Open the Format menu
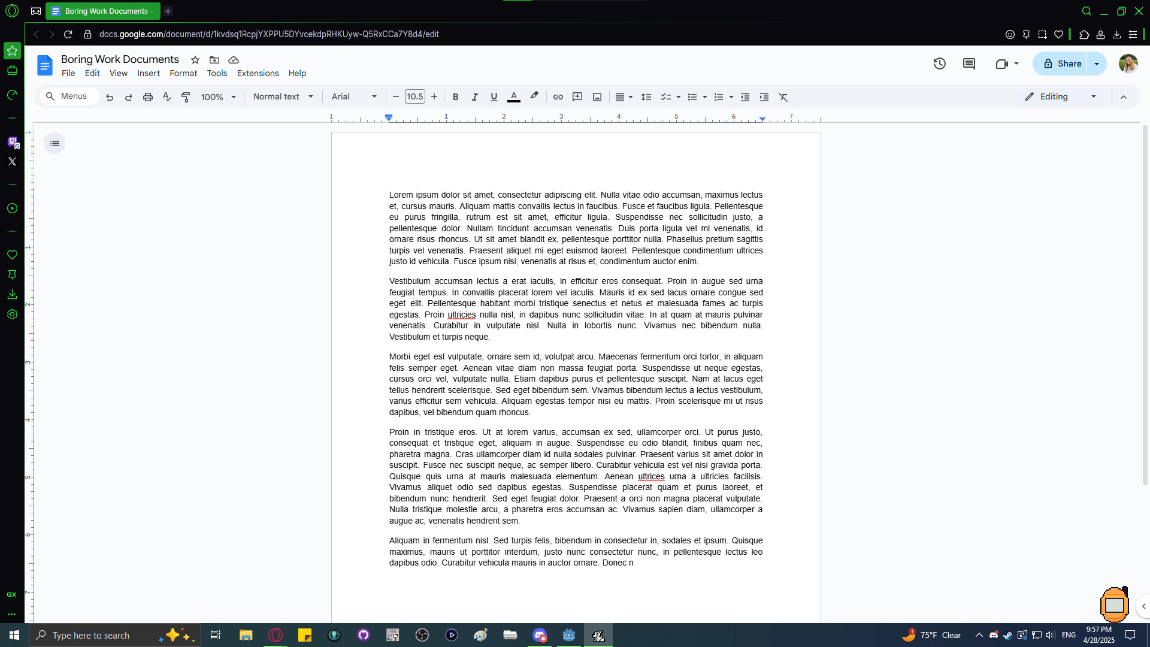 183,73
